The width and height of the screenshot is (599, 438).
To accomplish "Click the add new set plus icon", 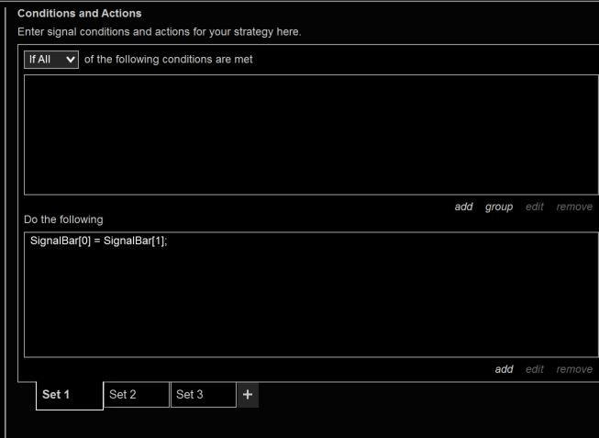I will click(x=247, y=394).
